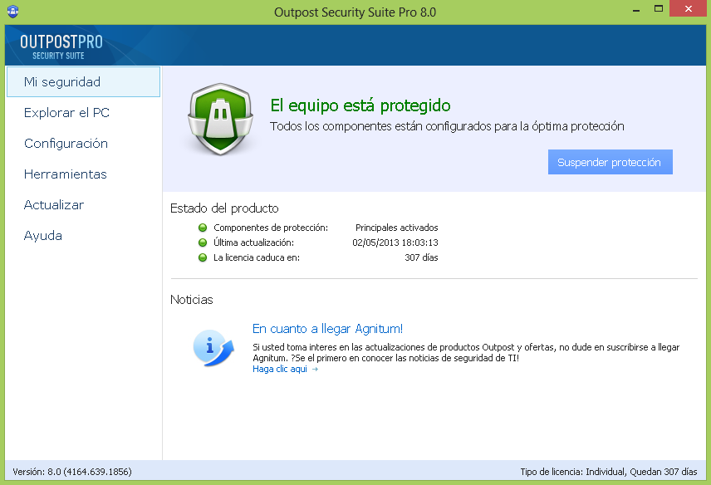The width and height of the screenshot is (711, 485).
Task: Close the Outpost Security Suite window
Action: tap(688, 9)
